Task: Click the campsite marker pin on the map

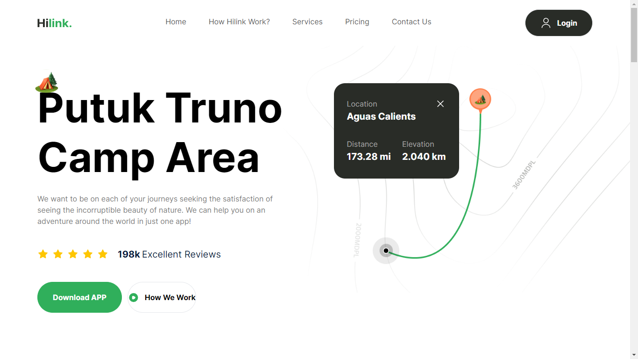Action: (x=480, y=99)
